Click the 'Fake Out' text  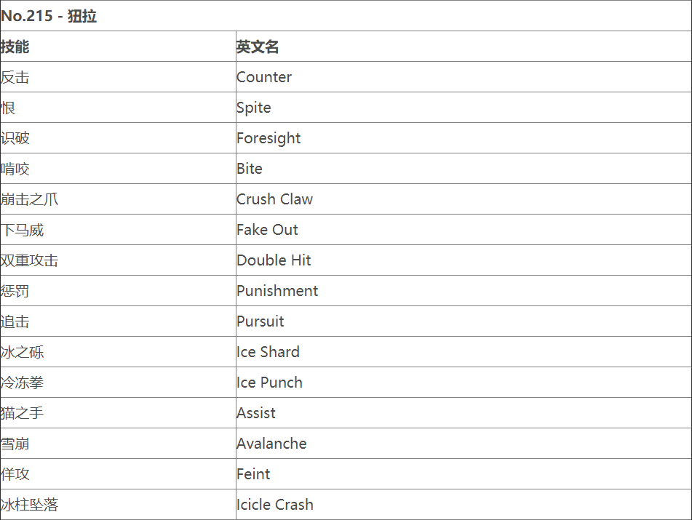pyautogui.click(x=267, y=230)
